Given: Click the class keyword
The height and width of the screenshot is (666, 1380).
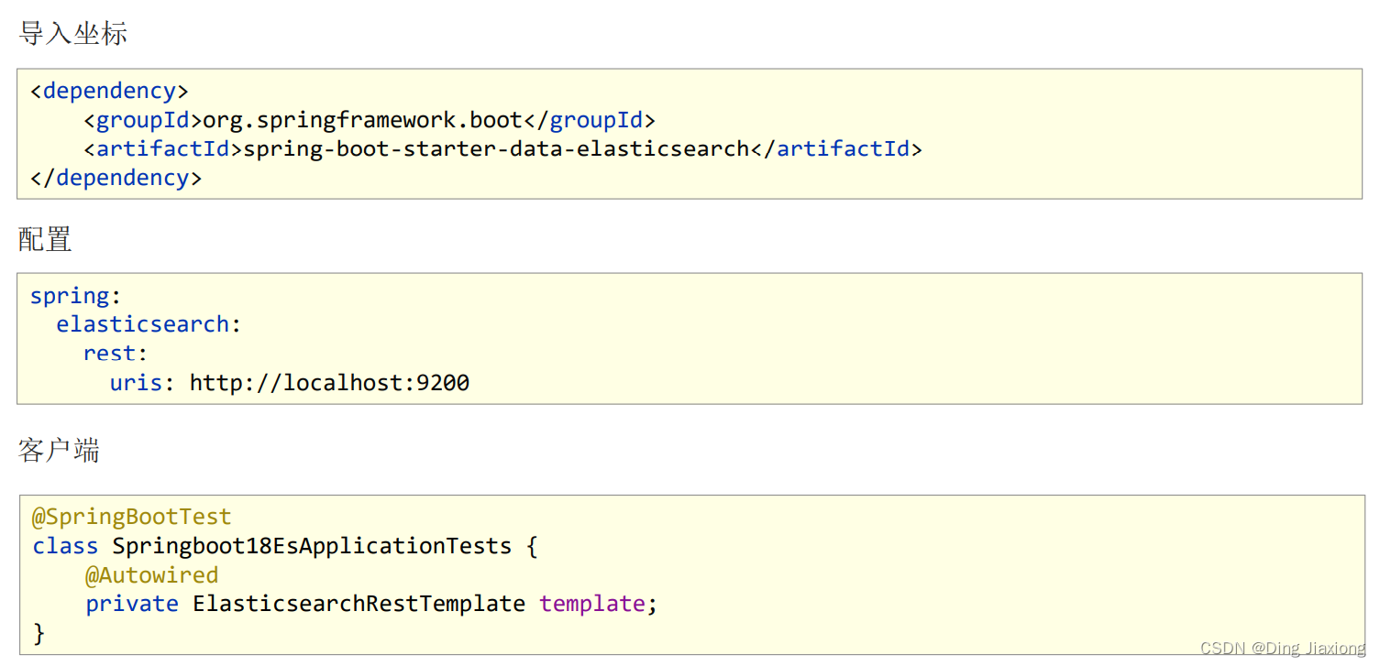Looking at the screenshot, I should coord(65,546).
